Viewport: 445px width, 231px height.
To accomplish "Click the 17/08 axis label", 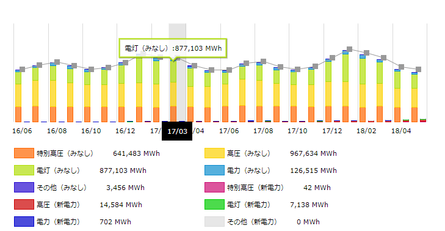I will pyautogui.click(x=263, y=131).
